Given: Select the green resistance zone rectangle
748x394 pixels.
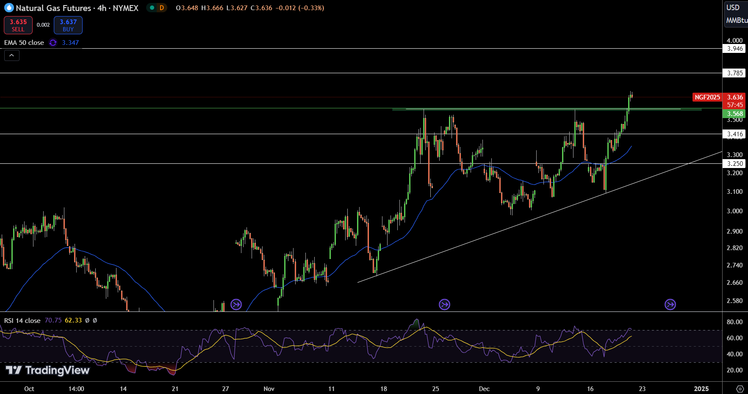Looking at the screenshot, I should (x=546, y=110).
